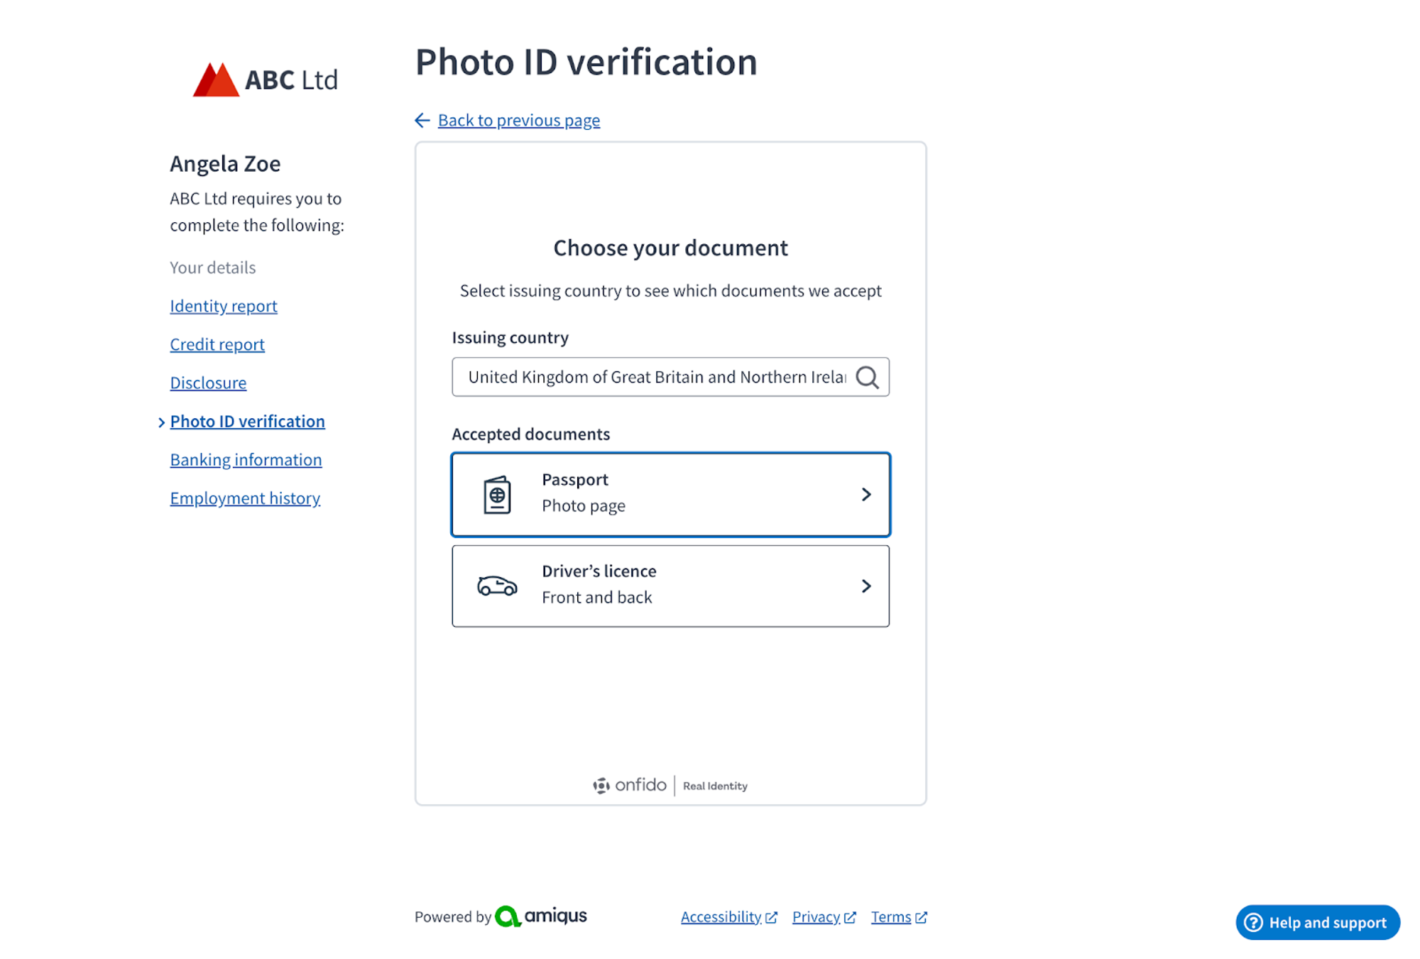Viewport: 1420px width, 959px height.
Task: Click the passport booklet icon
Action: tap(497, 494)
